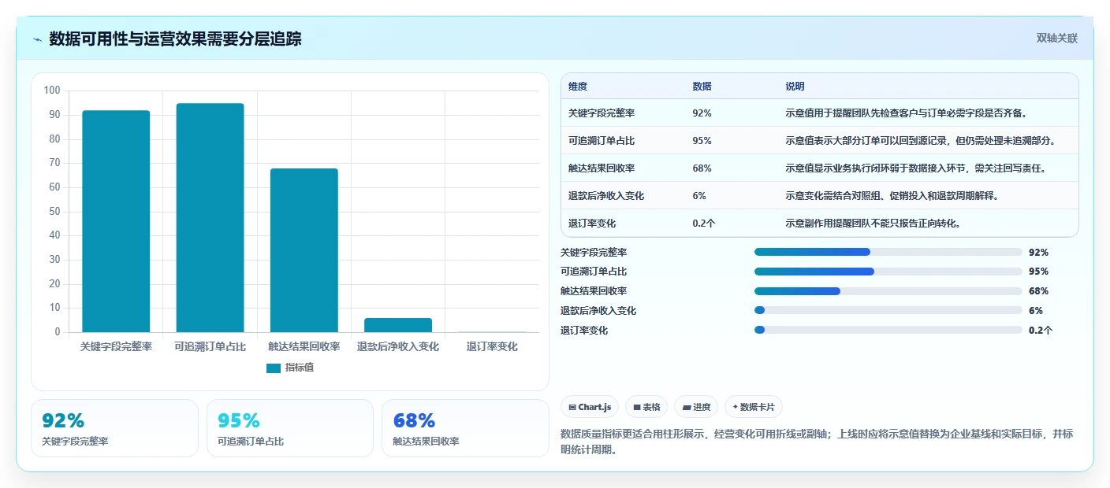The height and width of the screenshot is (488, 1110).
Task: Click the 触达结果回收率 bar in the chart
Action: coord(304,250)
